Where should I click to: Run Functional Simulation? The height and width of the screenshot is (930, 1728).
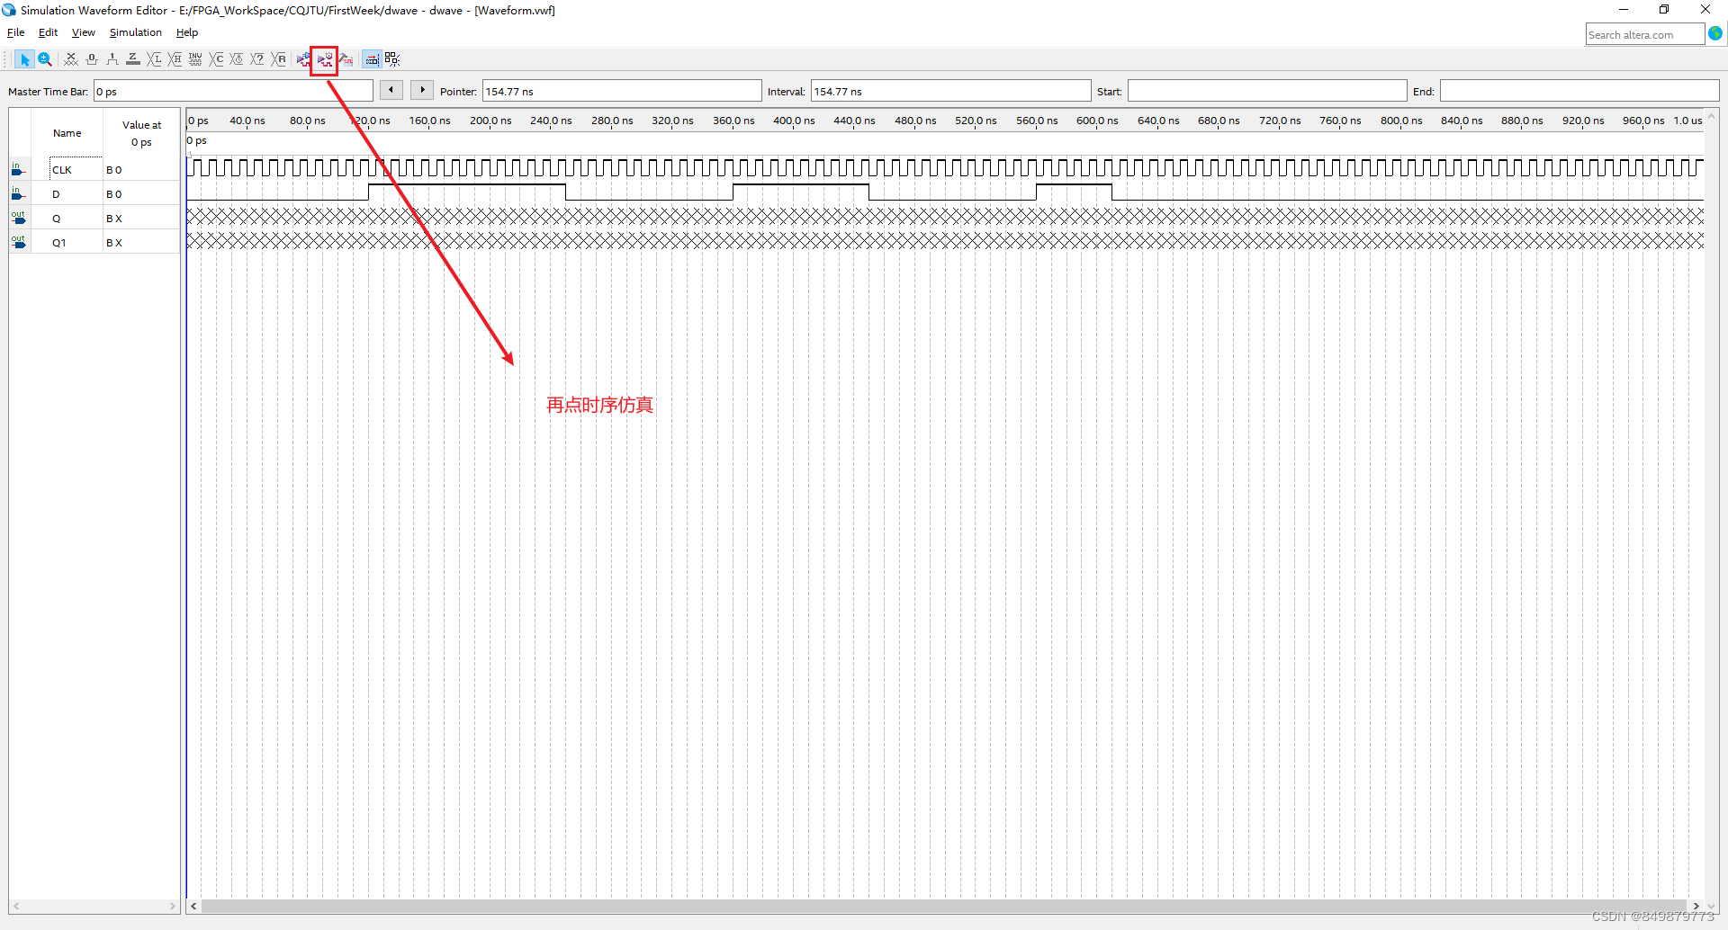(303, 59)
